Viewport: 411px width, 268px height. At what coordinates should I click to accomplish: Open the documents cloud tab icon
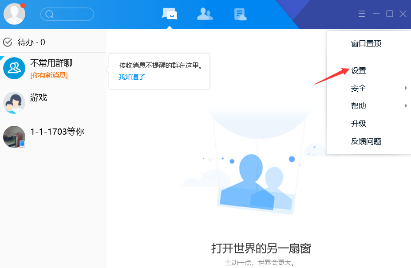click(x=240, y=14)
